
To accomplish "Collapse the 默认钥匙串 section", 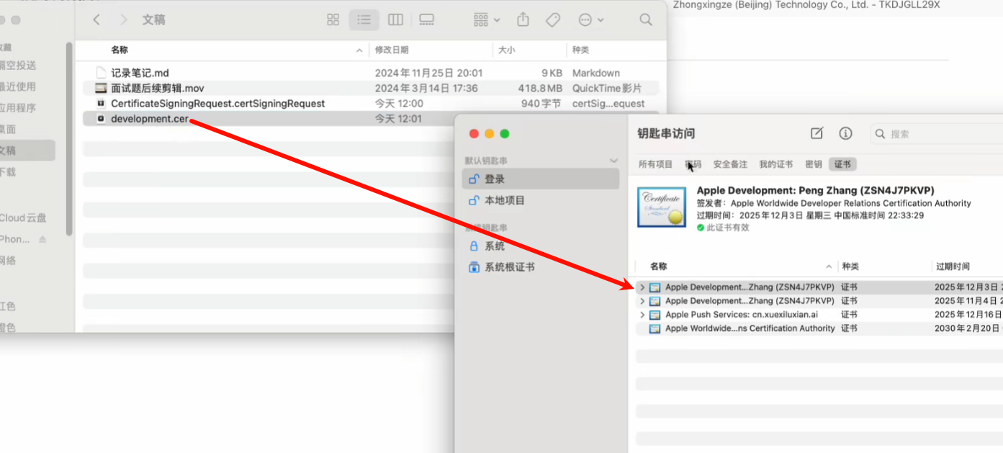I will (613, 161).
